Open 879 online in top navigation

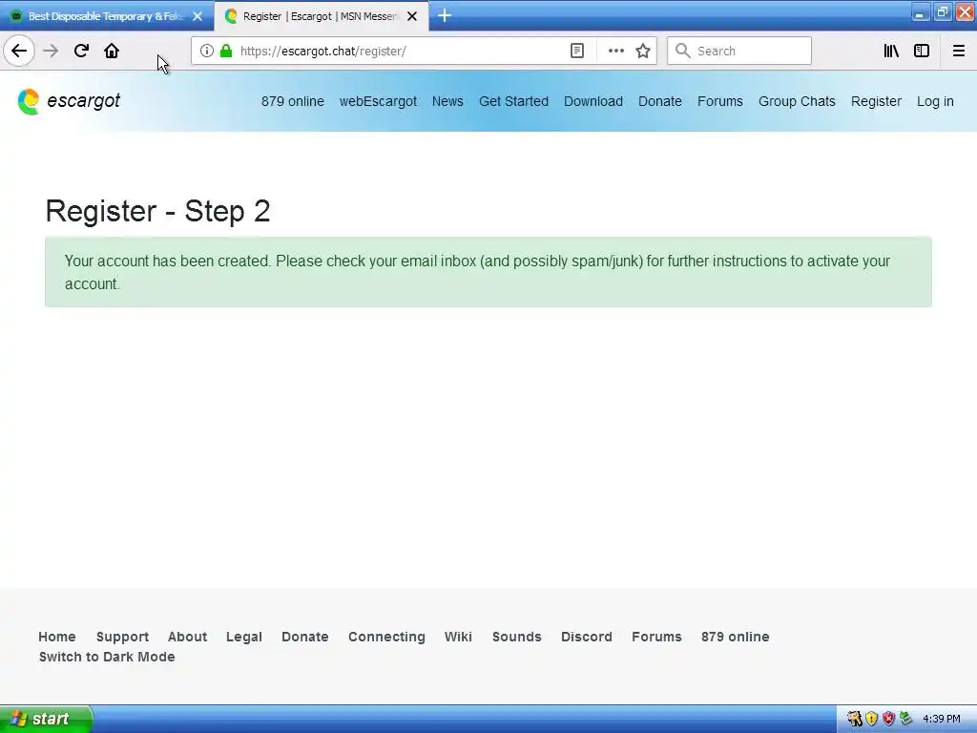[292, 101]
